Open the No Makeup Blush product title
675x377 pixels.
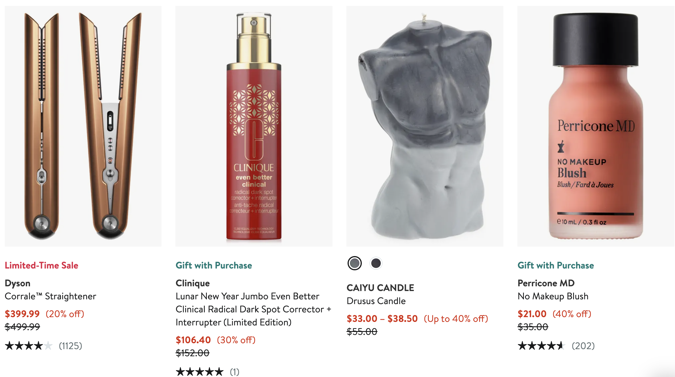click(553, 296)
